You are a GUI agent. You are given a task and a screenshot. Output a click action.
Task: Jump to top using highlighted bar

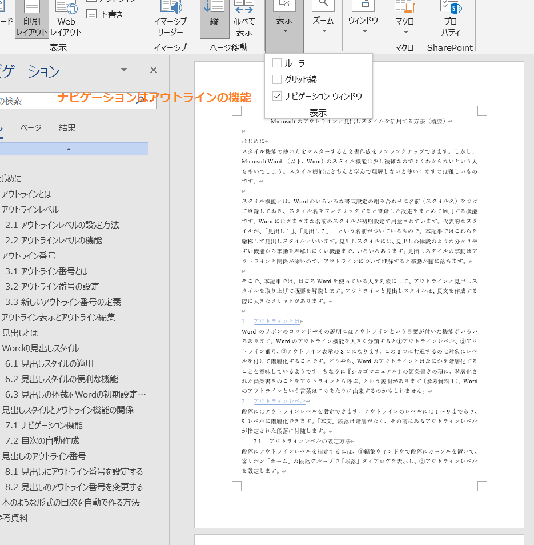[x=74, y=149]
